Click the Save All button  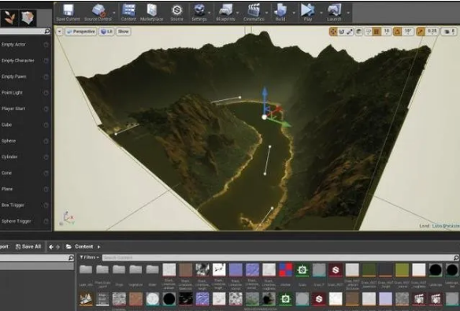coord(28,246)
